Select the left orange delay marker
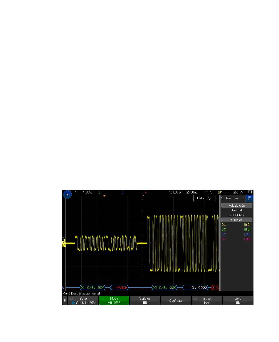 105,196
